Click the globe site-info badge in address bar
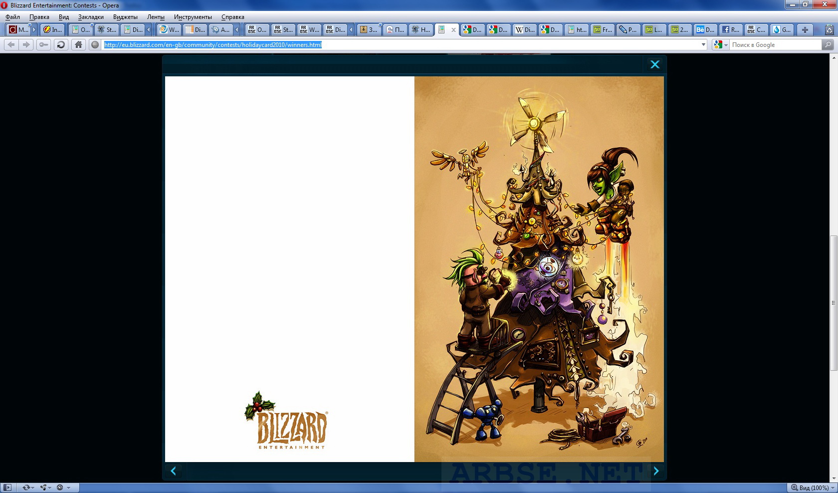Image resolution: width=838 pixels, height=493 pixels. pos(95,44)
